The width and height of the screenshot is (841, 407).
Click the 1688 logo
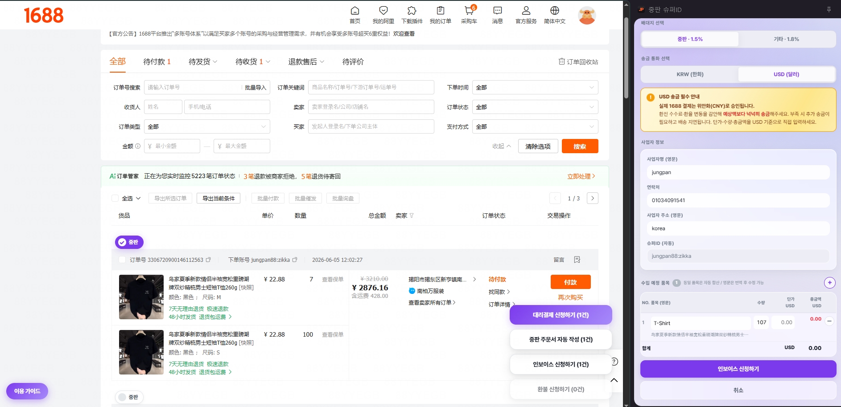click(43, 16)
